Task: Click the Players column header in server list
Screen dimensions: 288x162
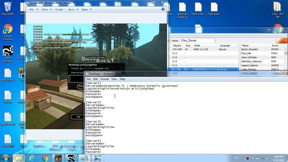Action: 177,45
